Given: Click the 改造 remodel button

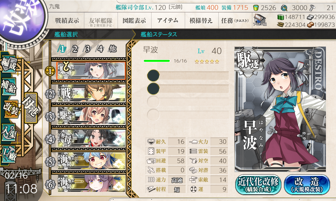Looking at the screenshot, I should coord(307,185).
